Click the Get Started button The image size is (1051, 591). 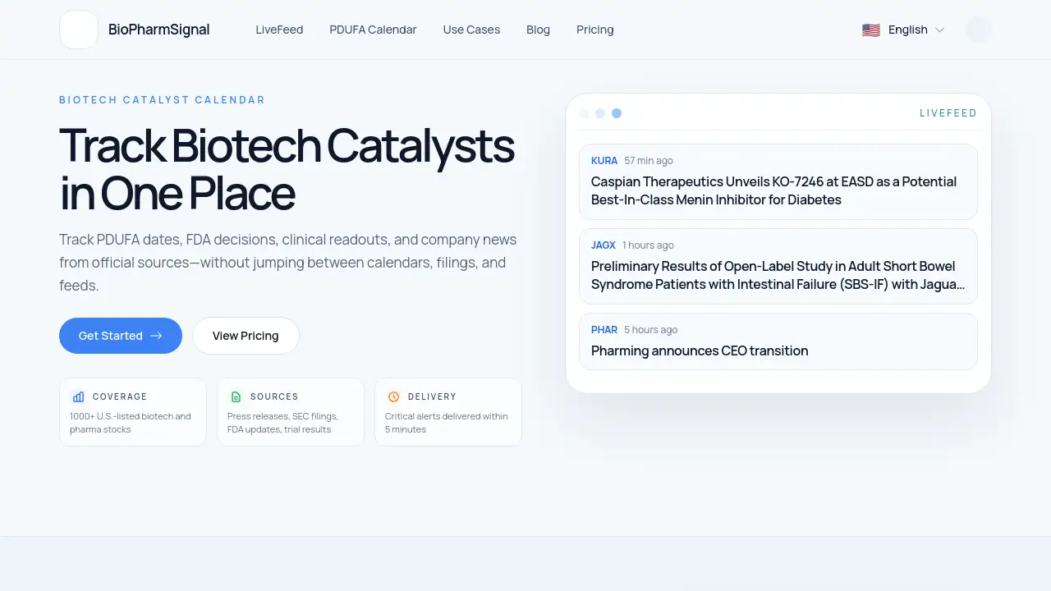pos(121,336)
